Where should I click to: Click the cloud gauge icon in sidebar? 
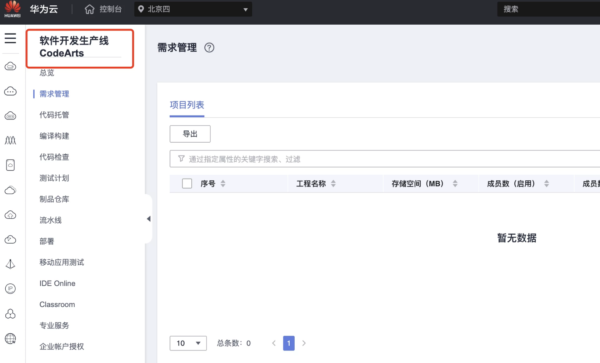10,239
